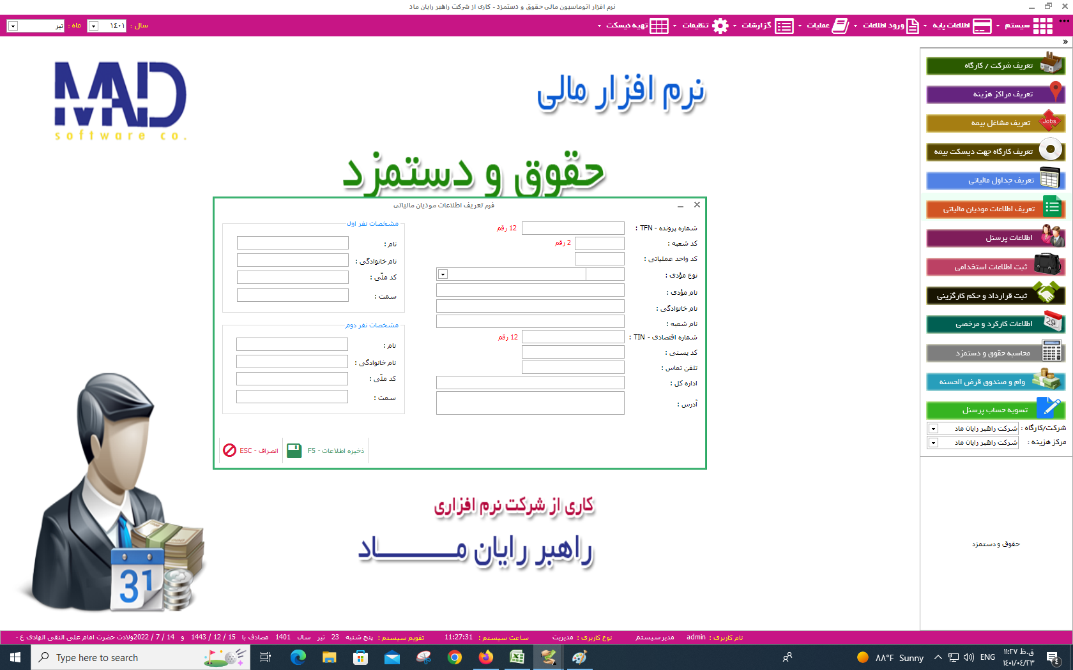The width and height of the screenshot is (1073, 670).
Task: Click the کد شعبه input field
Action: pos(600,244)
